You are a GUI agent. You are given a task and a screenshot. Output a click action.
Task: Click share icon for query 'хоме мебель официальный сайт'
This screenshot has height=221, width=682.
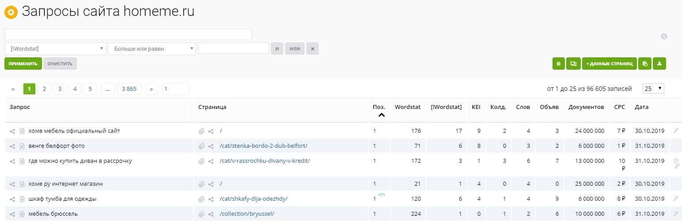(13, 131)
